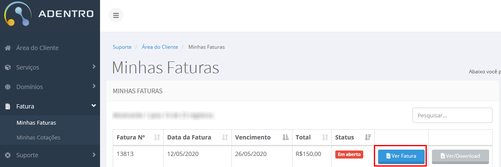Click the home icon beside Área do Cliente
501x167 pixels.
tap(8, 48)
